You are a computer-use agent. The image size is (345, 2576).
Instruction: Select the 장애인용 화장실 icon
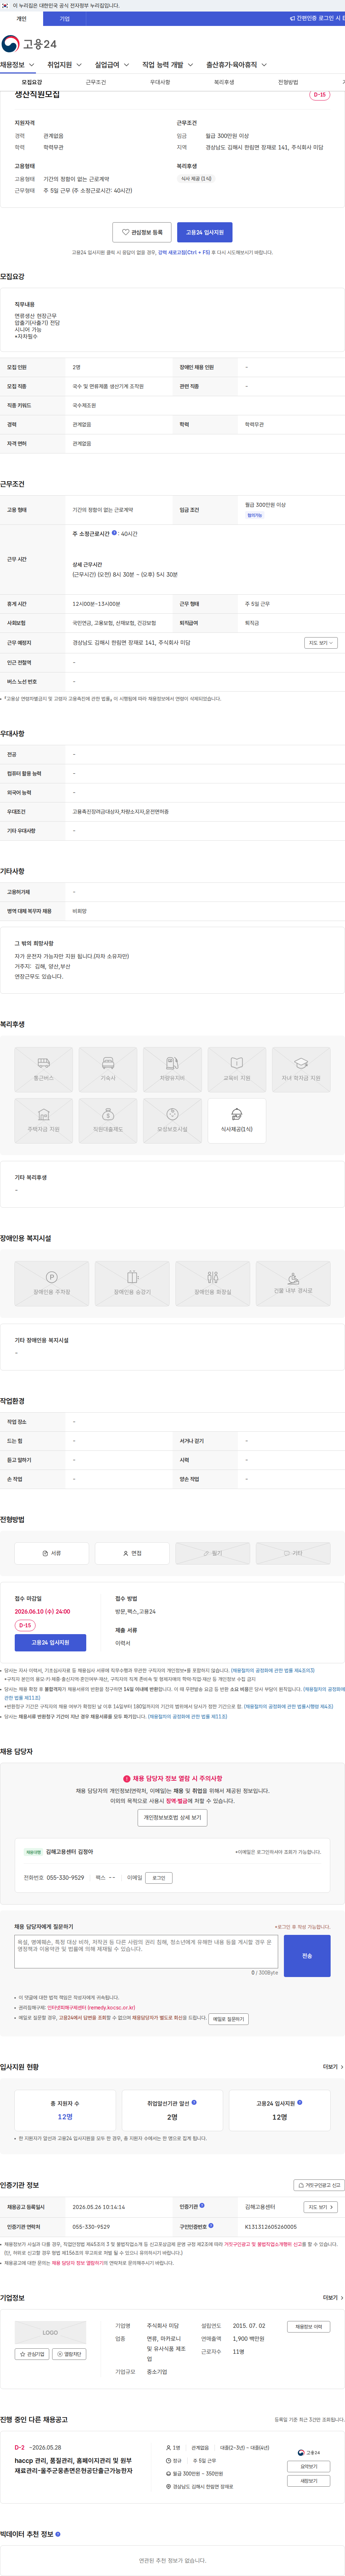click(x=212, y=1284)
